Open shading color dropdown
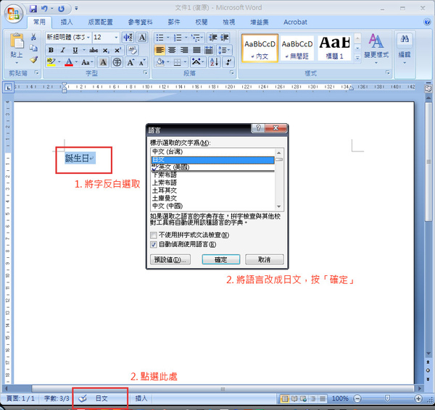This screenshot has width=435, height=410. (167, 62)
